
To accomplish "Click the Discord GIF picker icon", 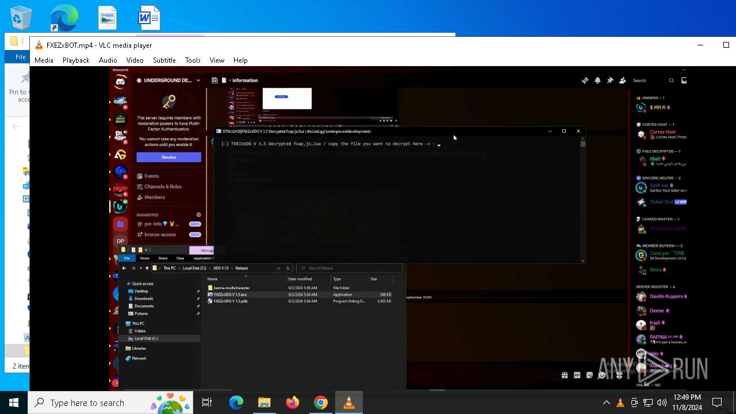I will pyautogui.click(x=577, y=375).
